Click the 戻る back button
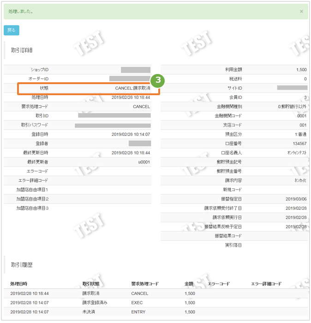The image size is (311, 323). coord(12,30)
